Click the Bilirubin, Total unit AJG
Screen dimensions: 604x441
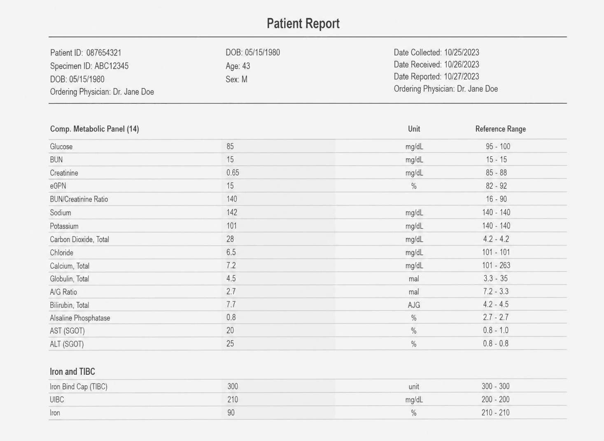pyautogui.click(x=414, y=305)
